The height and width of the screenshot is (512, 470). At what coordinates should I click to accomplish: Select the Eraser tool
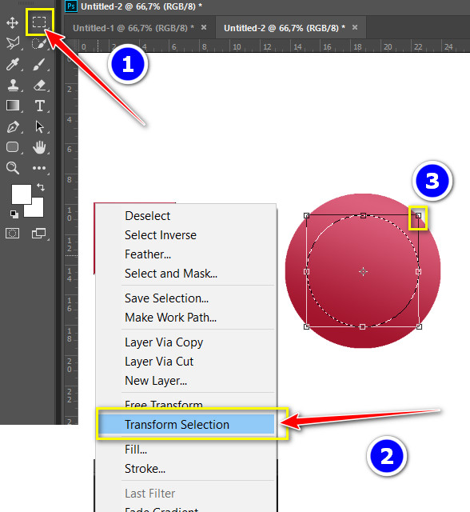tap(39, 86)
